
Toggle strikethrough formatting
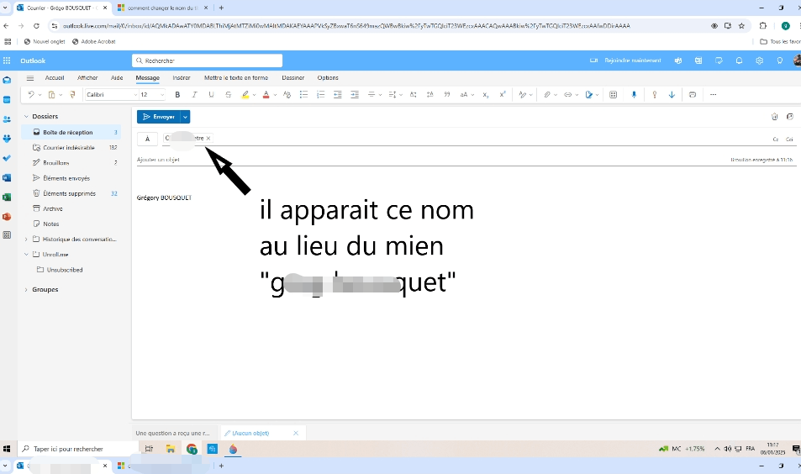pos(229,94)
